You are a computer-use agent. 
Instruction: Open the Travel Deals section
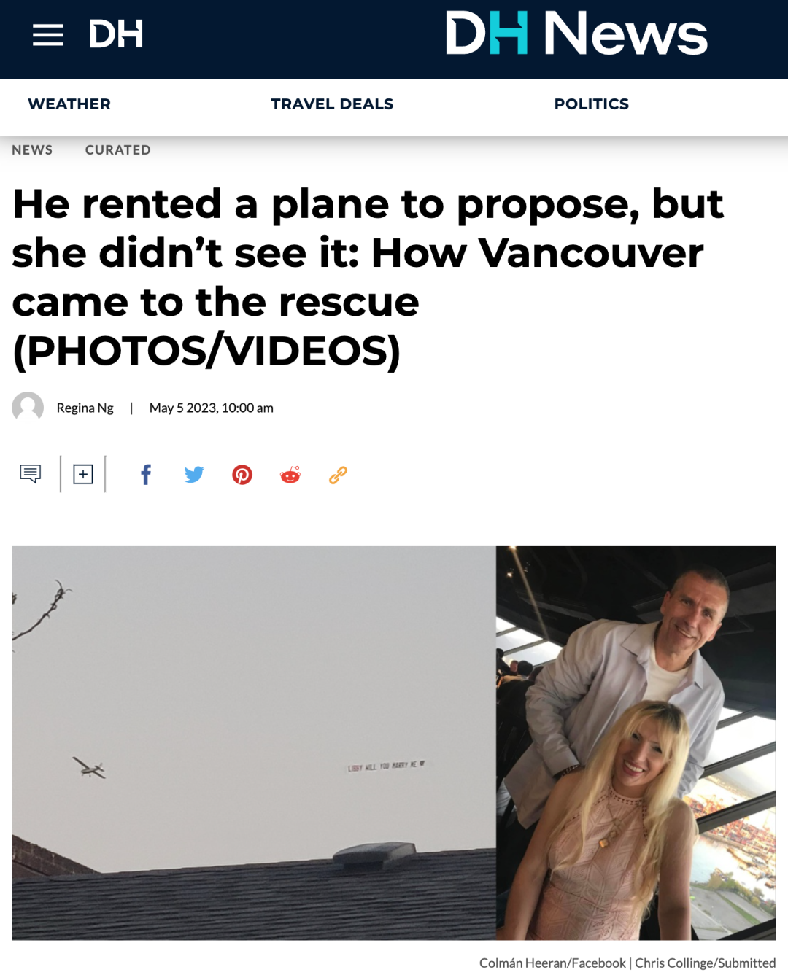pyautogui.click(x=332, y=104)
